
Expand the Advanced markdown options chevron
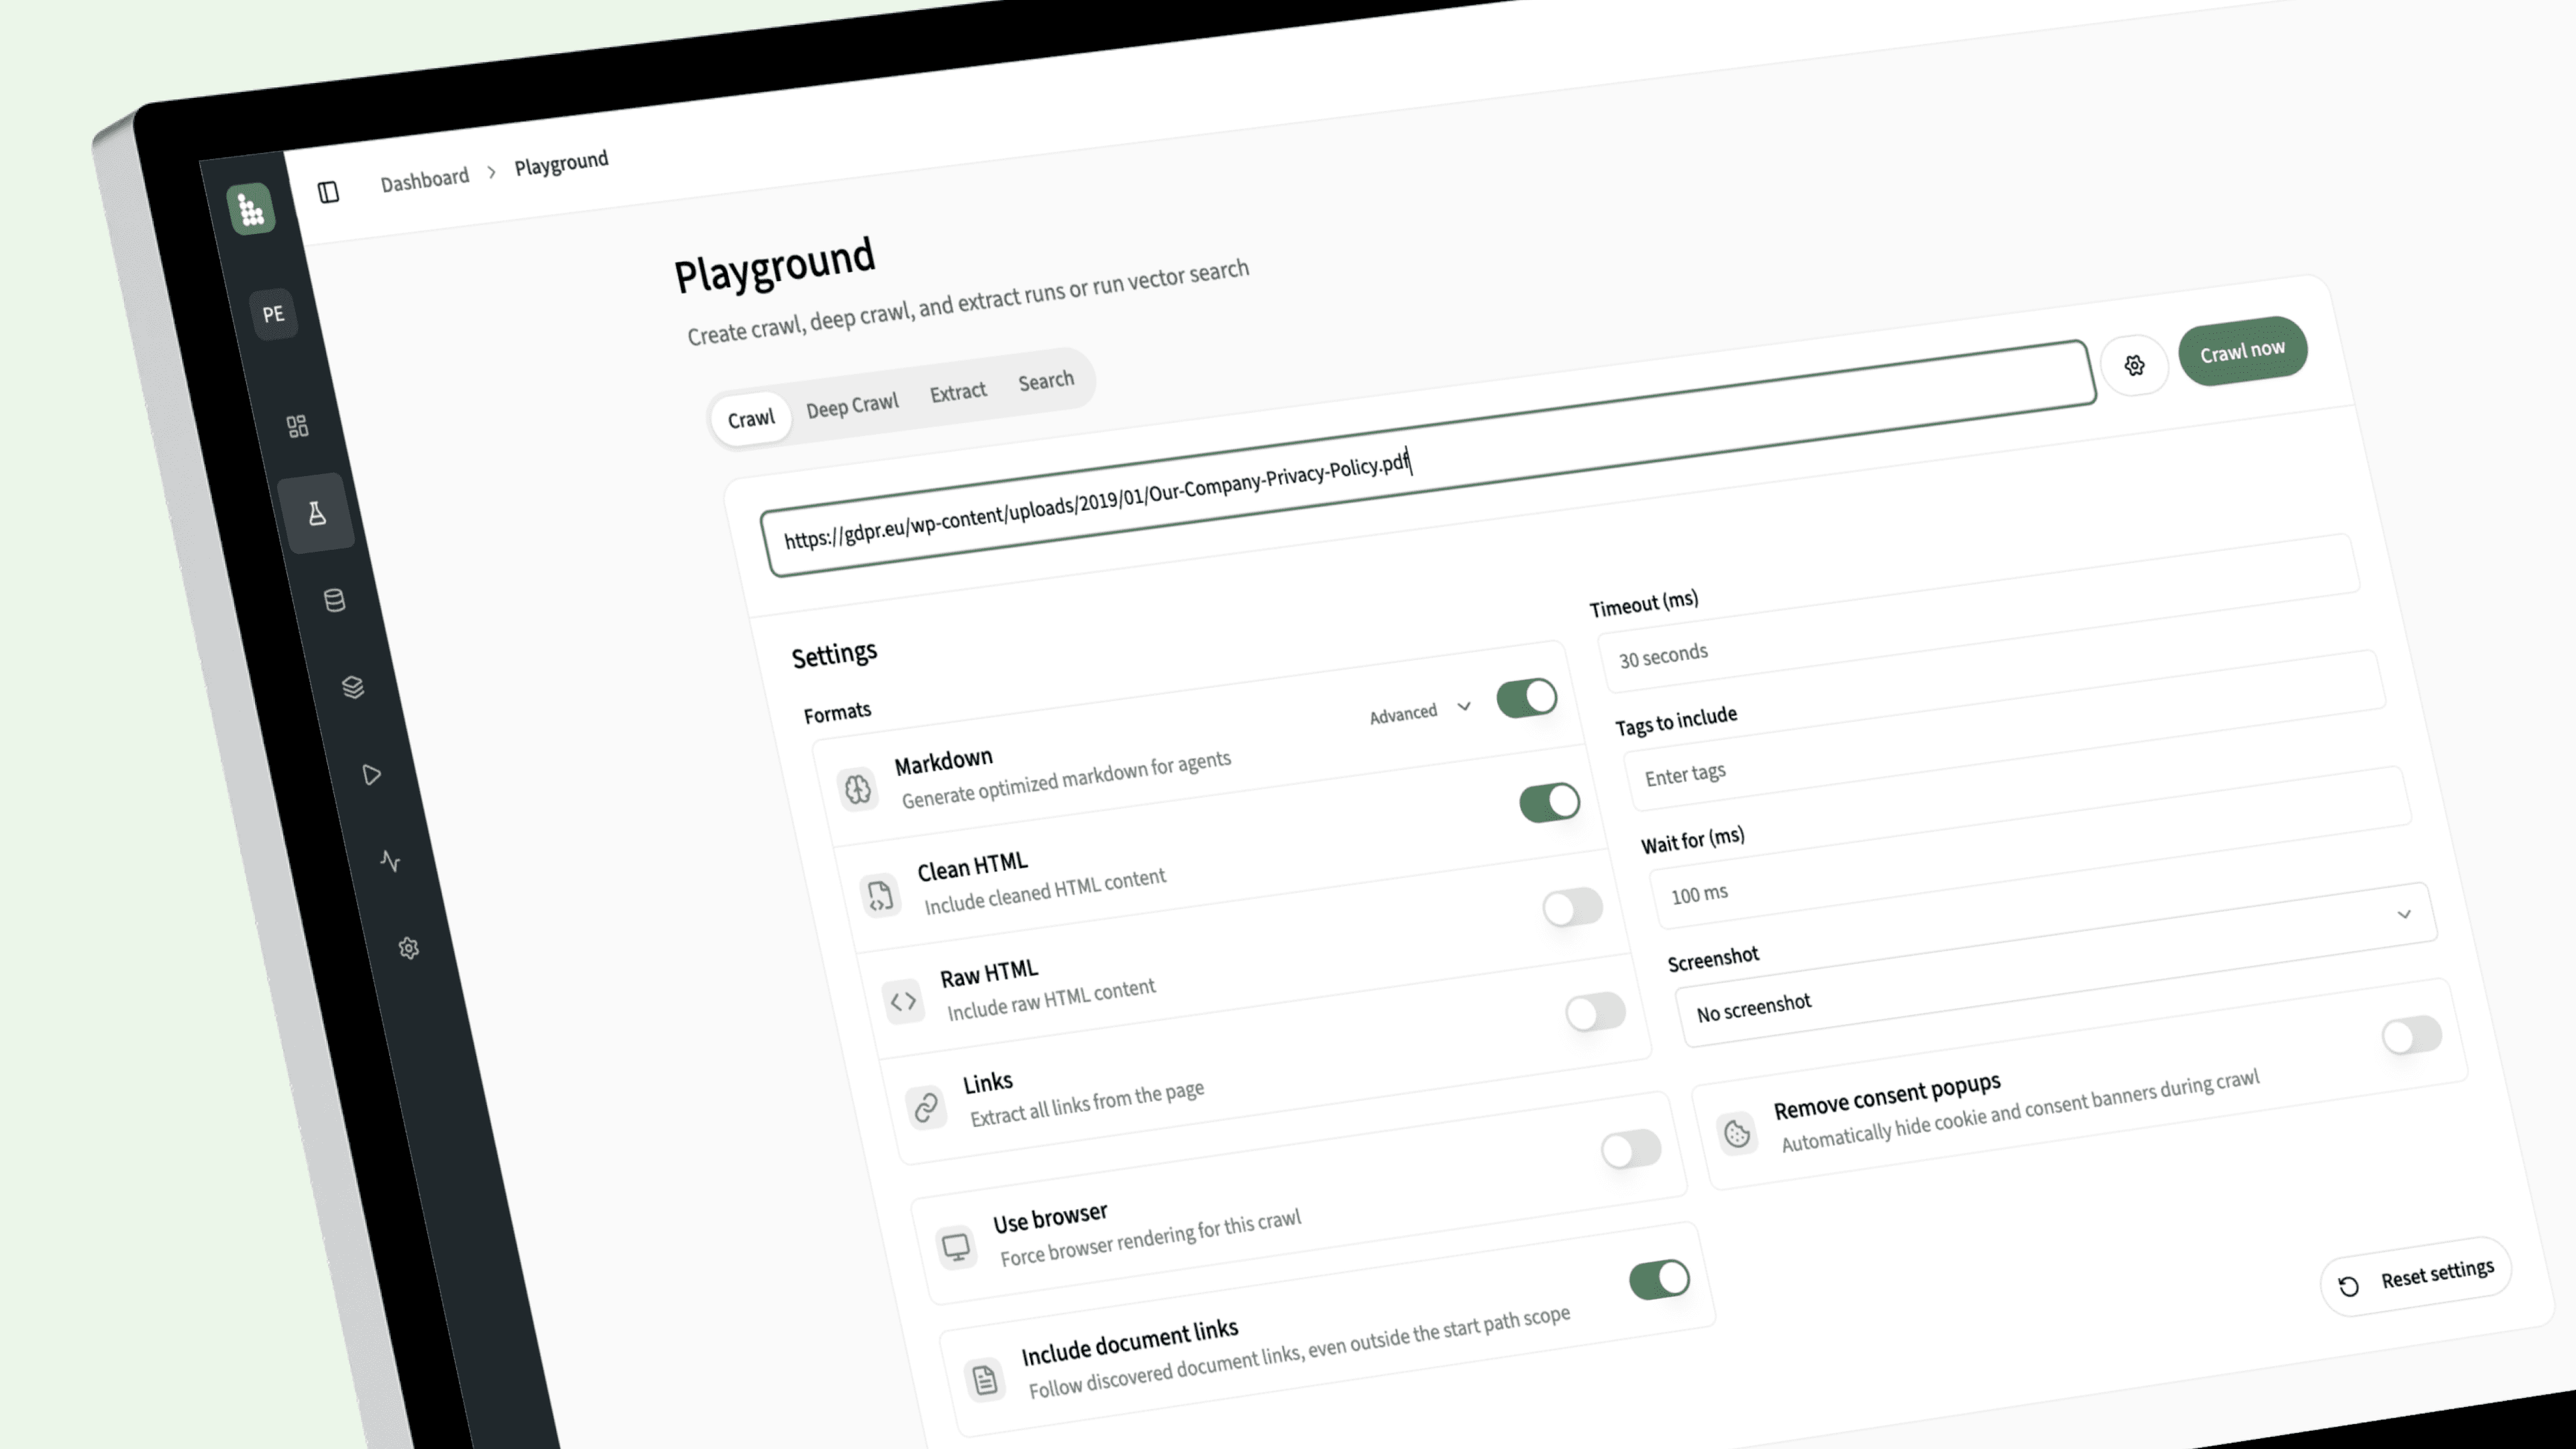pos(1464,707)
